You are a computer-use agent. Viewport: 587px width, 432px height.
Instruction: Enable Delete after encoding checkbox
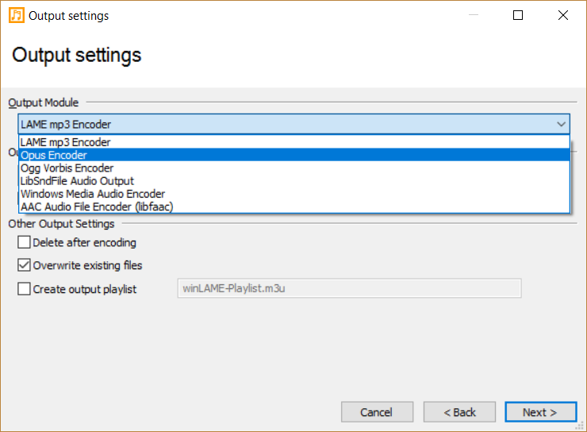coord(24,242)
